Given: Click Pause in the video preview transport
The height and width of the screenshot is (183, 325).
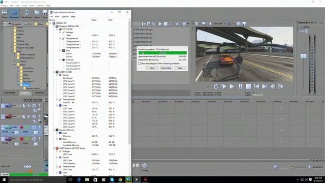Looking at the screenshot, I should 240,86.
